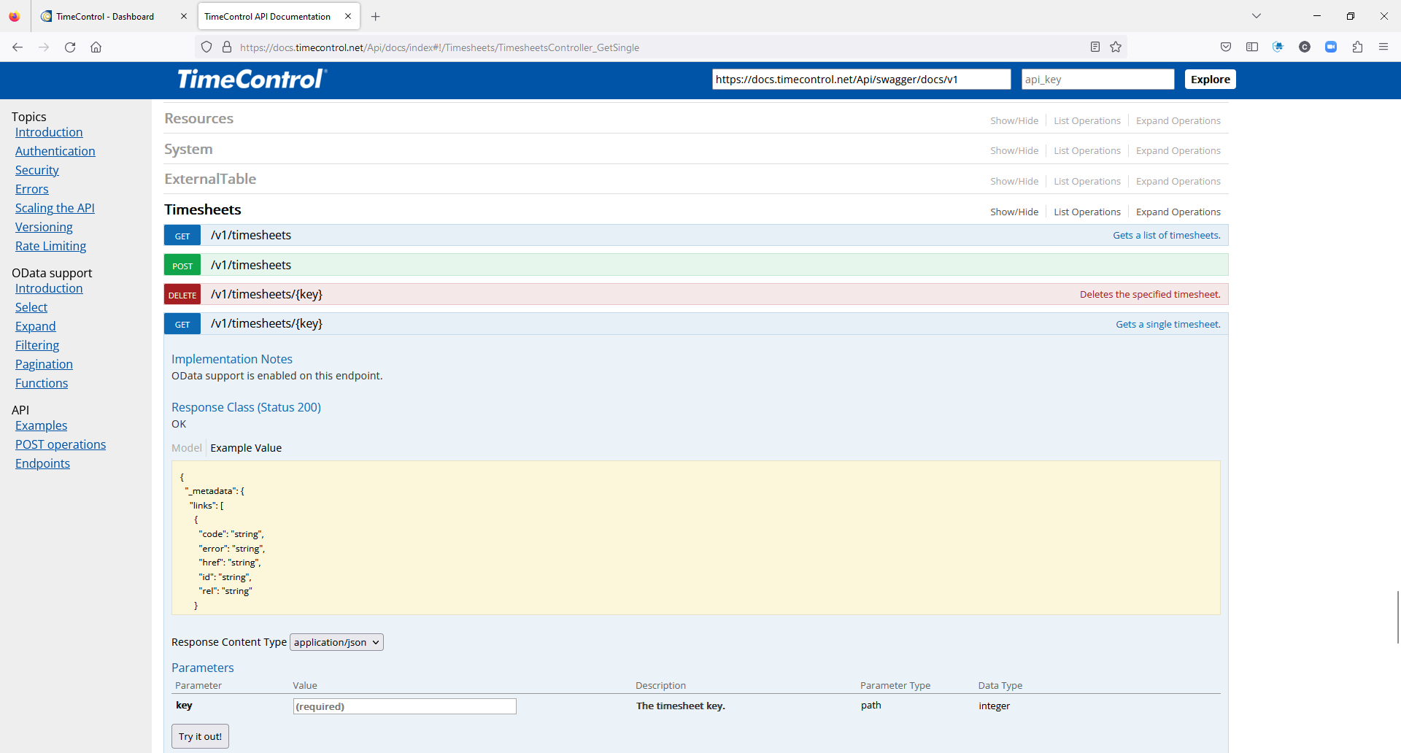Open the Versioning link

coord(44,227)
